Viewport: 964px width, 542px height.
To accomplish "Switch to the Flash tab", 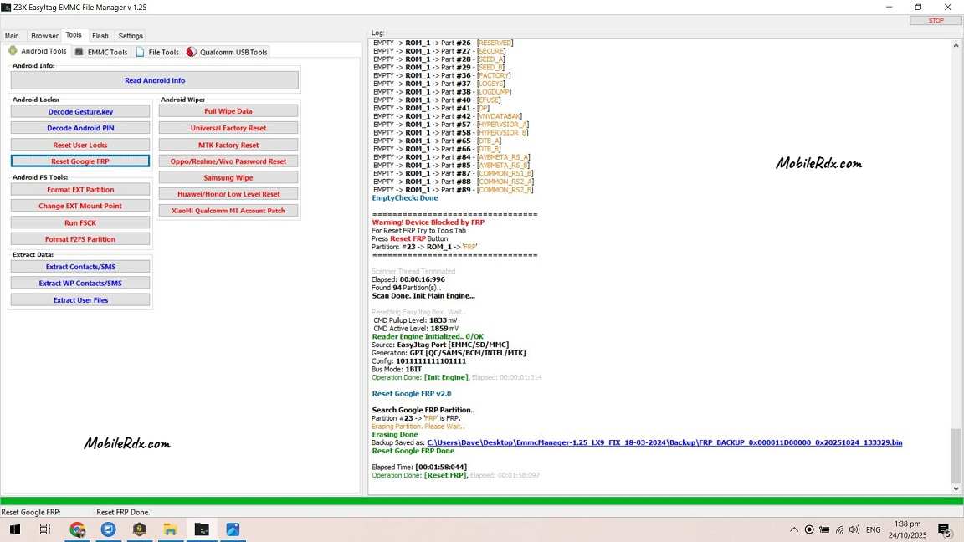I will pos(100,36).
